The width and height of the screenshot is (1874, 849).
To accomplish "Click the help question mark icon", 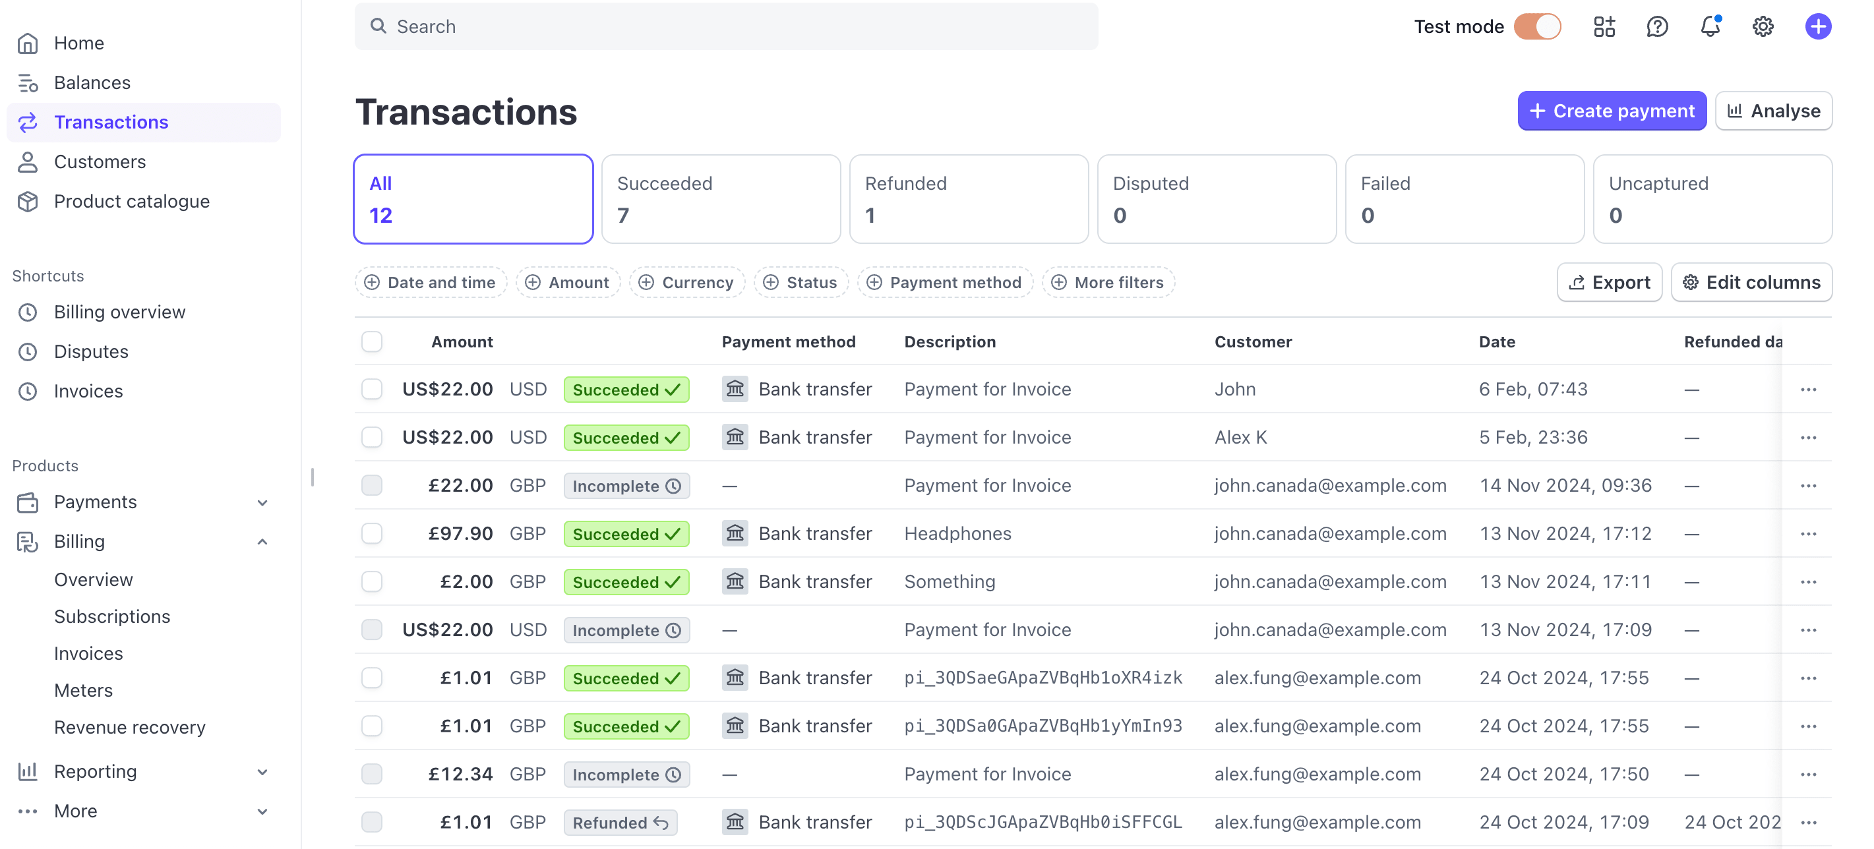I will (1656, 27).
